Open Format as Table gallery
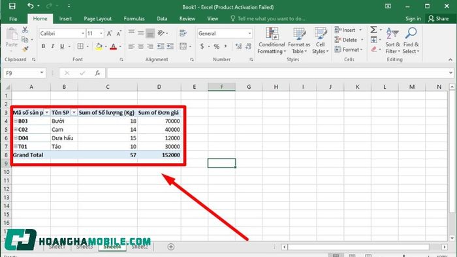Viewport: 457px width, 257px height. pos(299,40)
